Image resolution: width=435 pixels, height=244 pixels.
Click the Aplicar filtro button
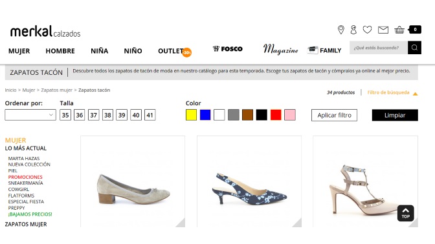pos(334,115)
